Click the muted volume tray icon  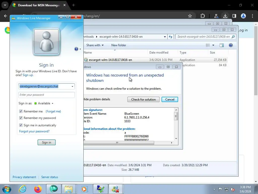[x=233, y=189]
